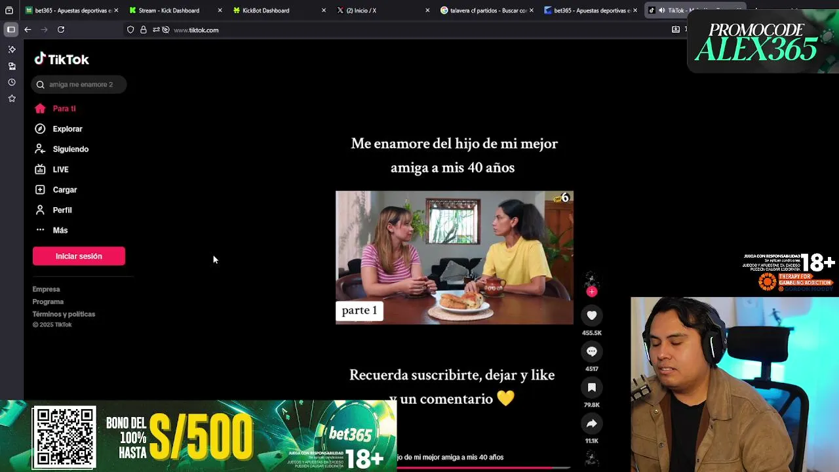Click the 79.8K saves count
839x472 pixels.
point(591,405)
